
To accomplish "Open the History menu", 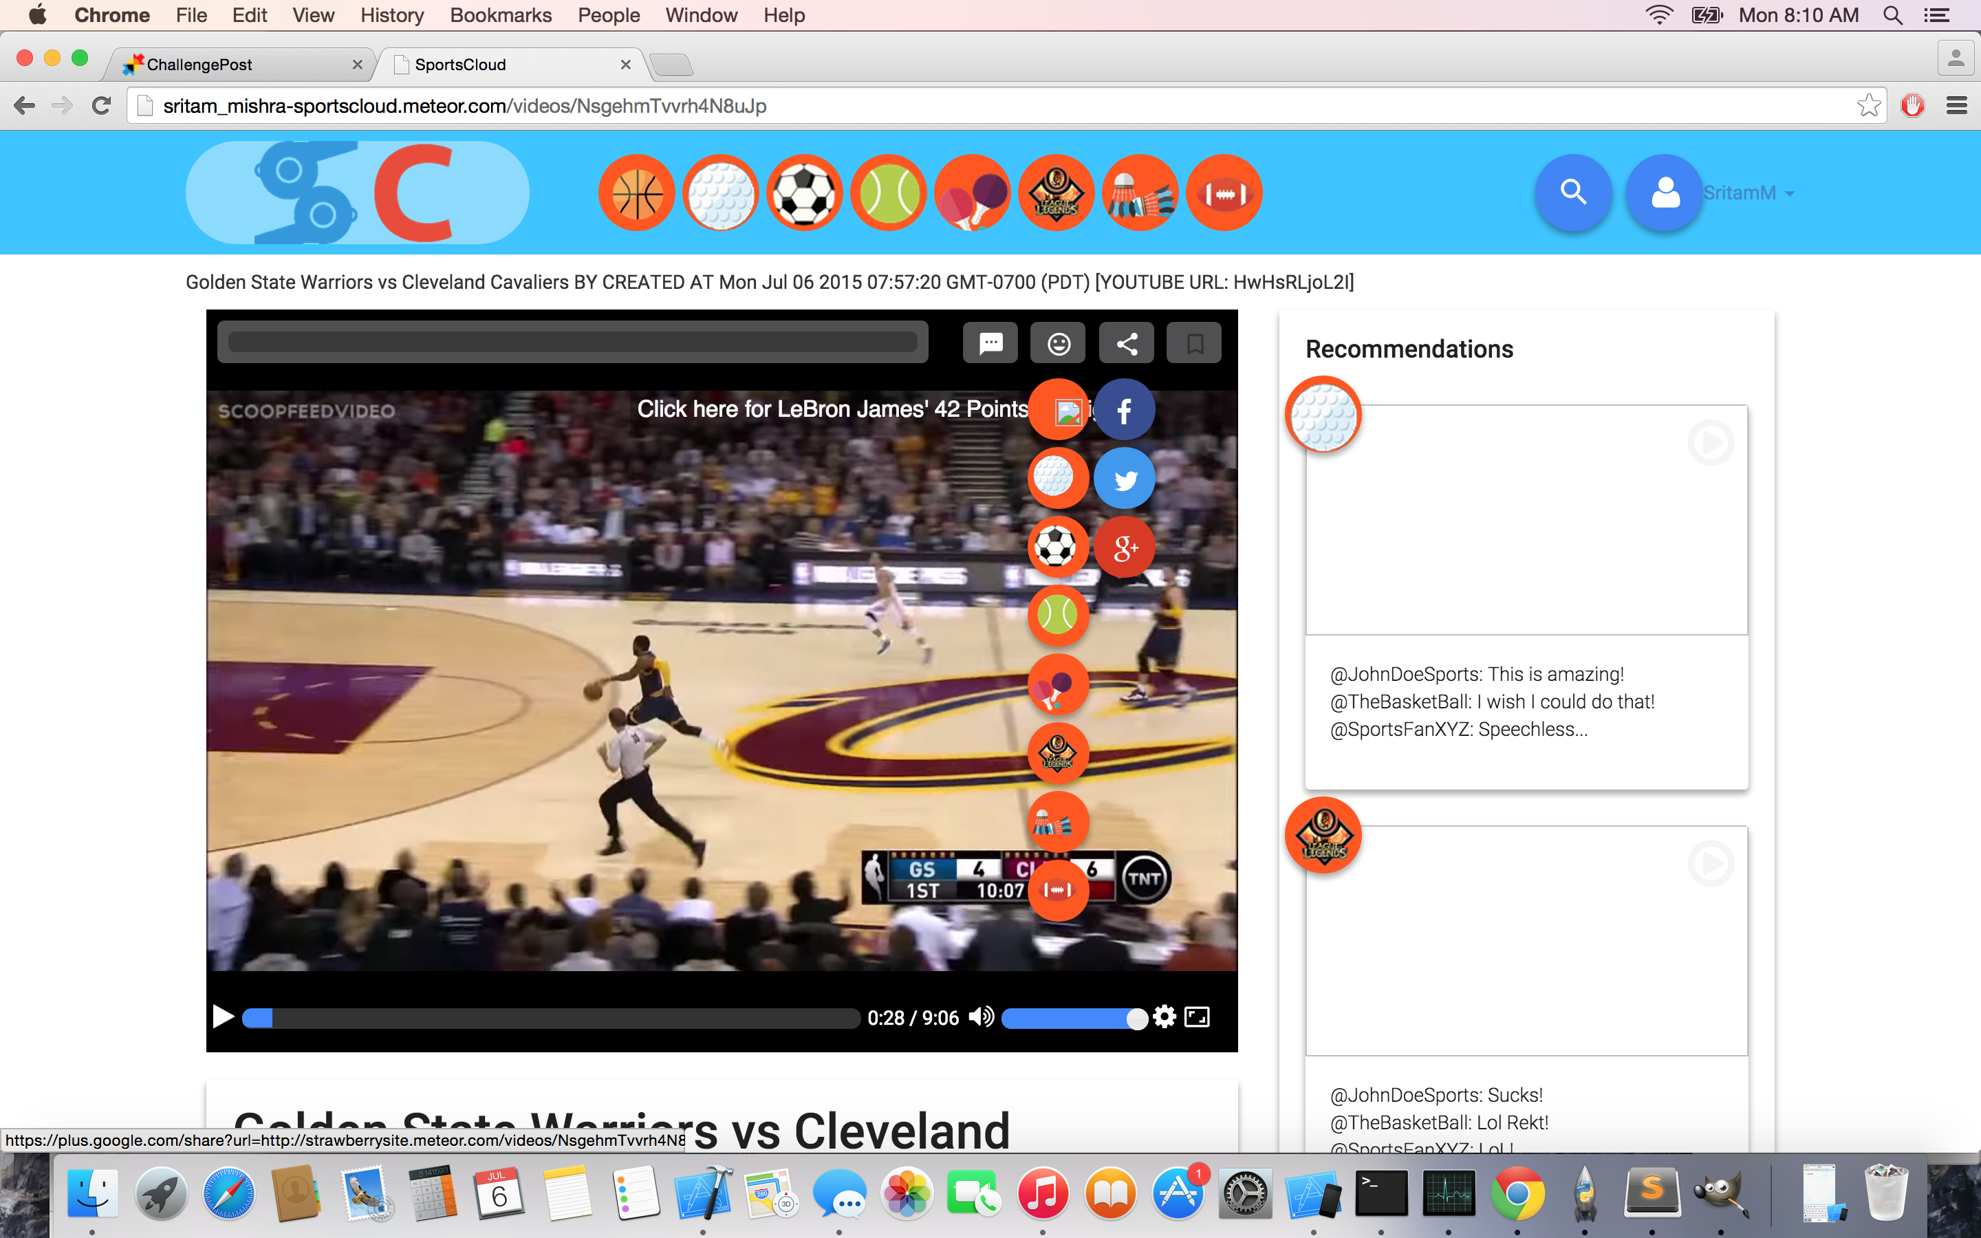I will click(x=392, y=14).
